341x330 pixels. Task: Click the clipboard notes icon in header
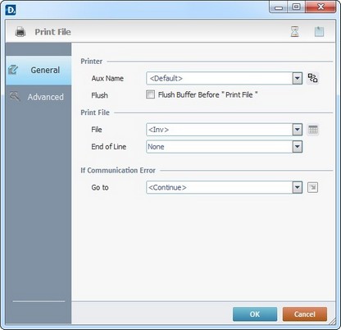click(319, 32)
